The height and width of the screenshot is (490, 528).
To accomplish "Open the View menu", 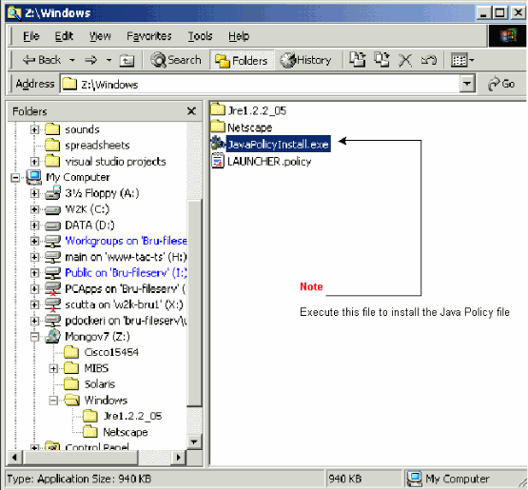I will (100, 36).
